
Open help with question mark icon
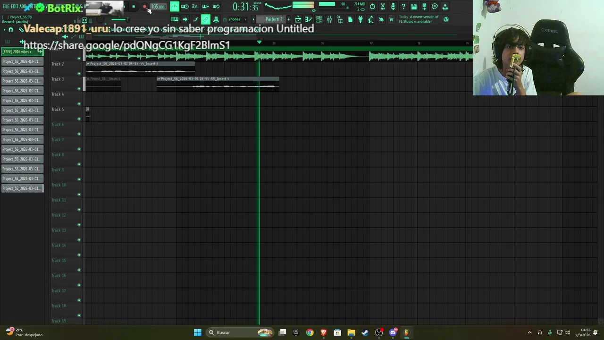(403, 7)
